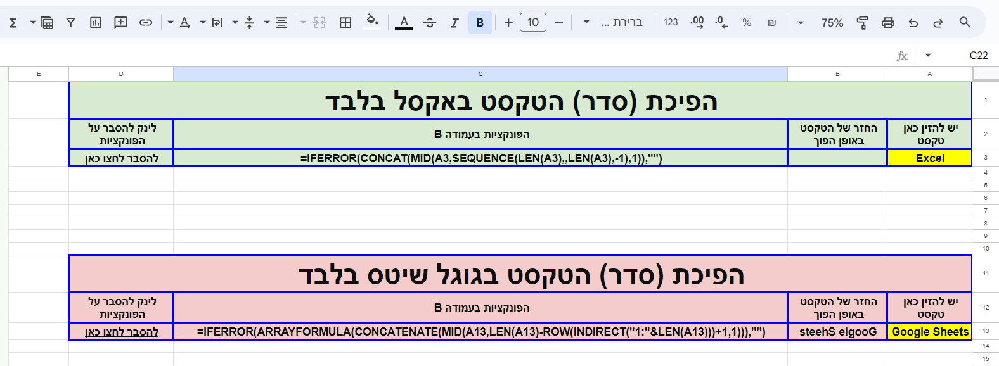Viewport: 999px width, 366px height.
Task: Select green header הפונקציות בעמודה B
Action: click(x=480, y=134)
